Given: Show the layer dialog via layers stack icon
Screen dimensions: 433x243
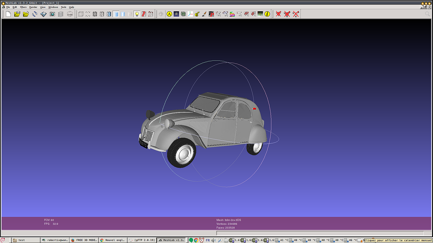Looking at the screenshot, I should point(61,14).
